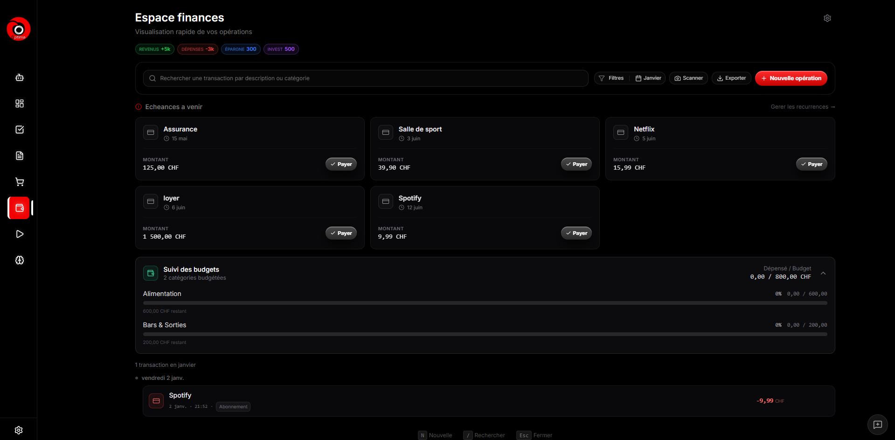
Task: Open the brain icon in sidebar
Action: [19, 260]
